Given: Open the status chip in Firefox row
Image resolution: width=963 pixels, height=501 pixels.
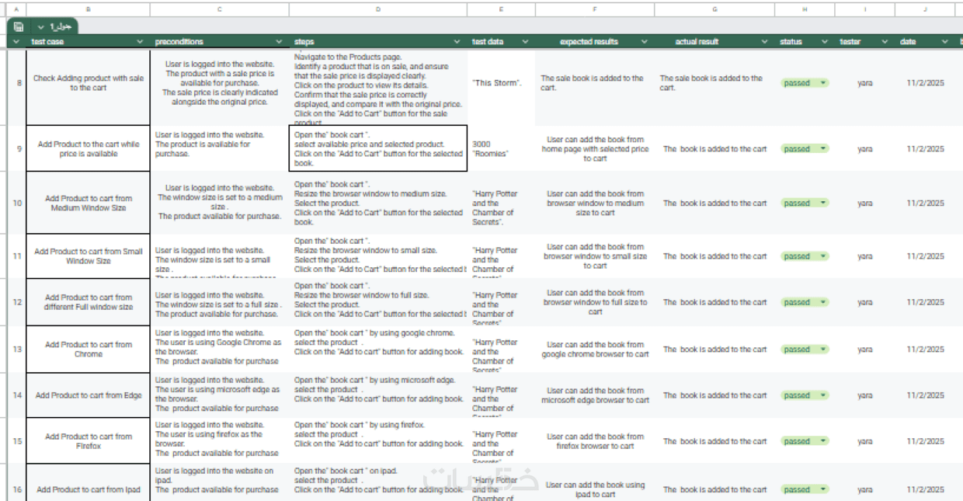Looking at the screenshot, I should pos(805,441).
